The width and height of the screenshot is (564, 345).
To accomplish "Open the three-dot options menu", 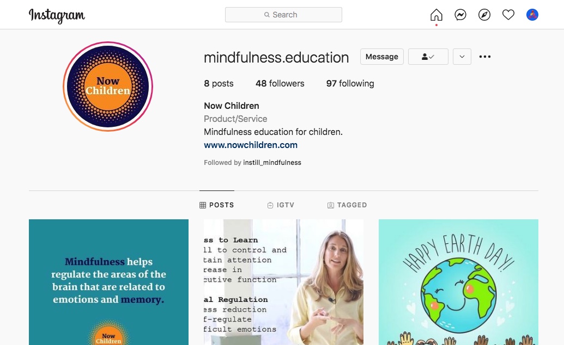I will tap(484, 57).
